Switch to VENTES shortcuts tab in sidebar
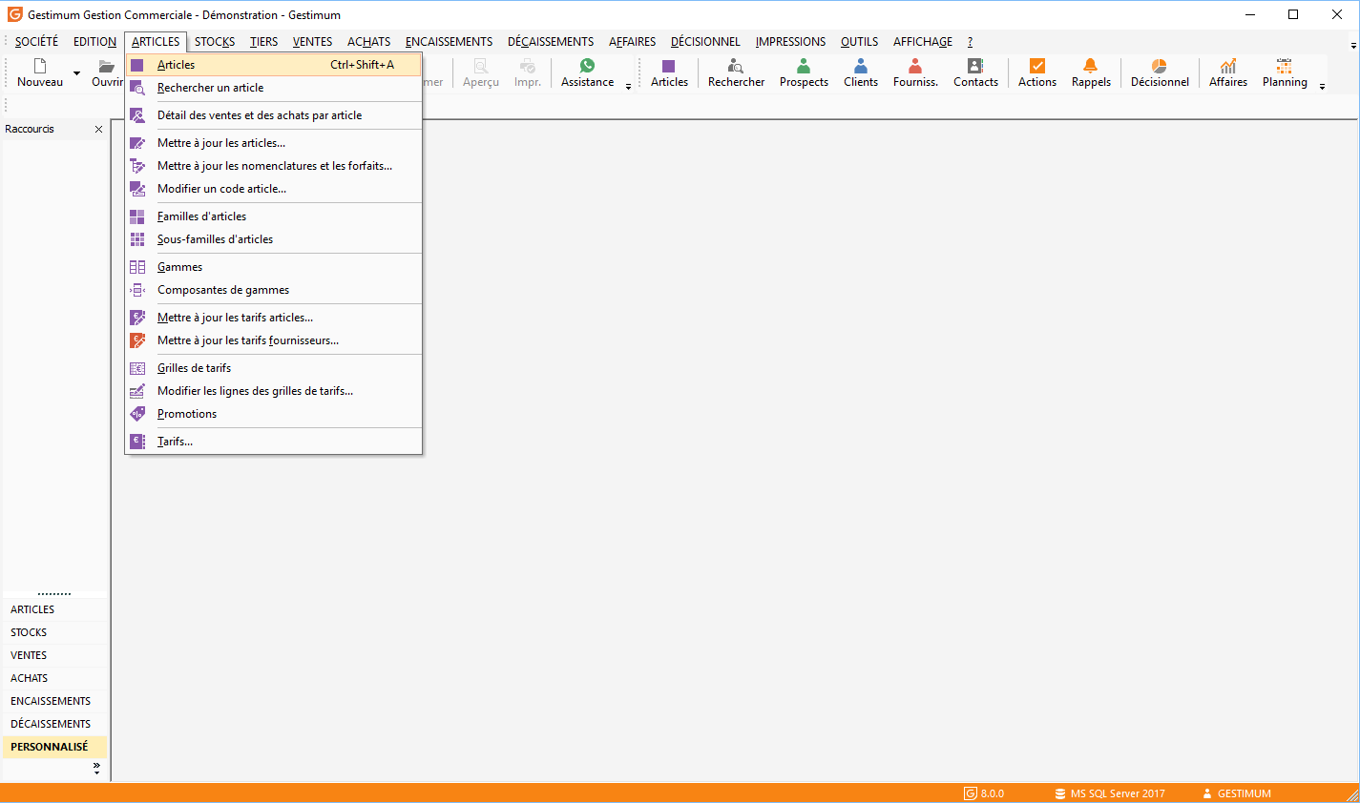 (x=54, y=655)
